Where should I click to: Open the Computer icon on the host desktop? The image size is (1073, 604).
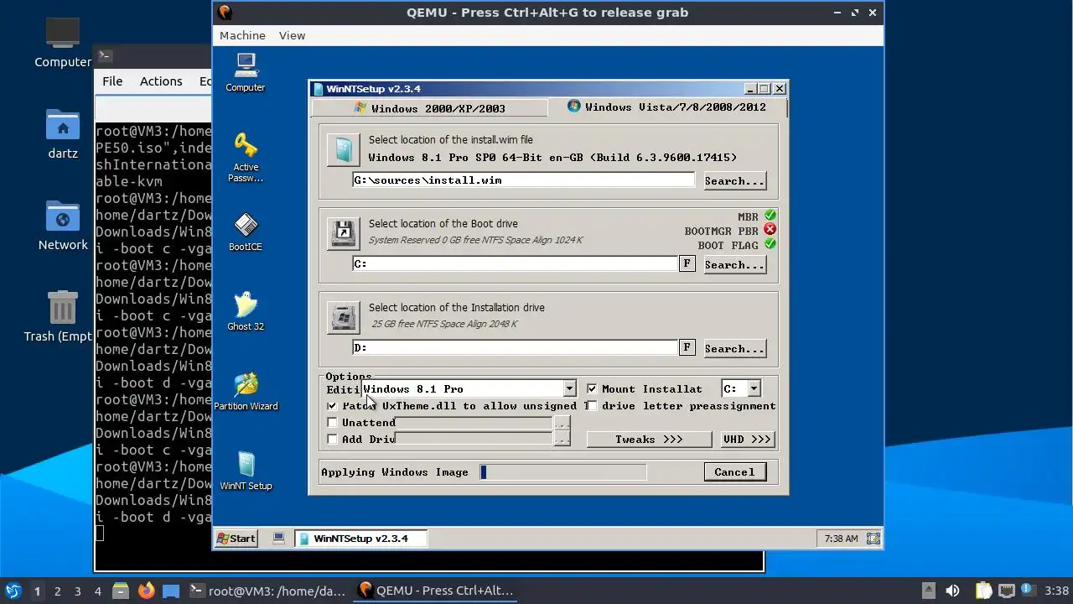coord(63,42)
